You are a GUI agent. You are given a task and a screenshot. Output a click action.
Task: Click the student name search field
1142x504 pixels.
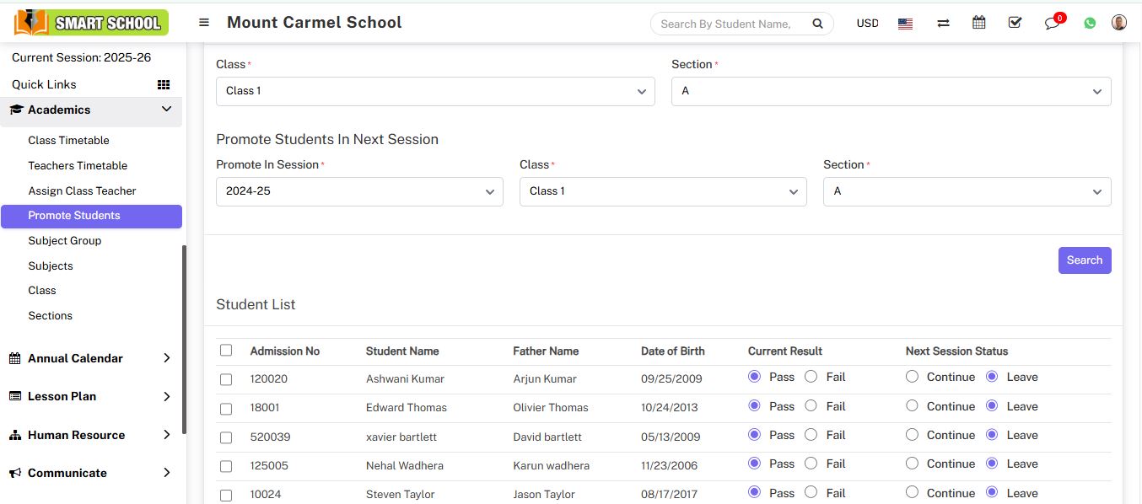tap(725, 24)
